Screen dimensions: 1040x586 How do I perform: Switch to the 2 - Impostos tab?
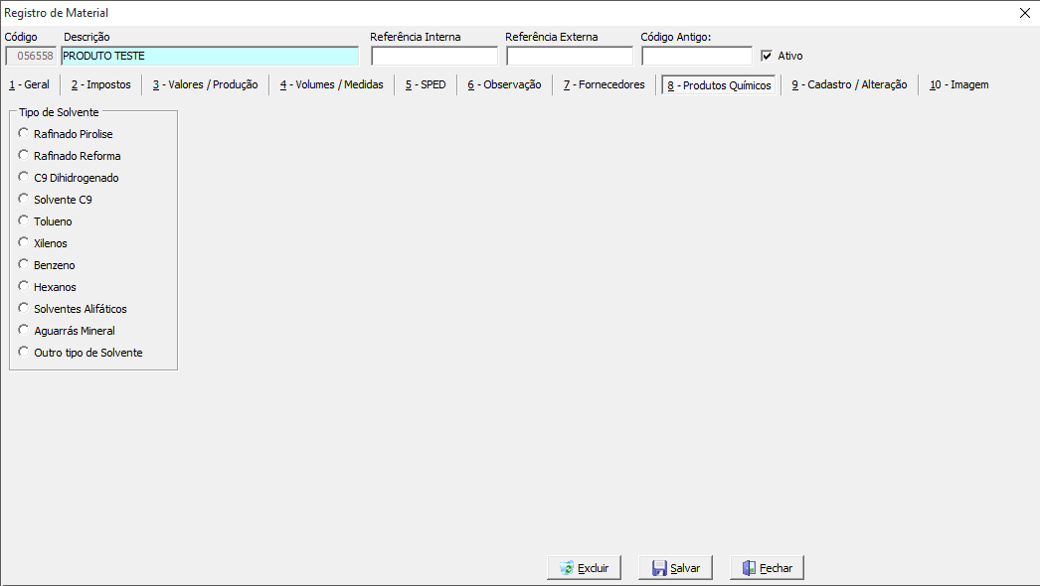(x=100, y=84)
